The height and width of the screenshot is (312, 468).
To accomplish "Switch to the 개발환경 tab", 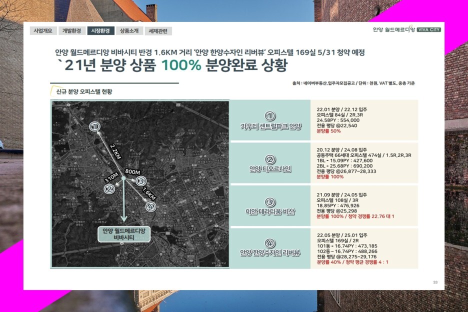I will point(71,31).
